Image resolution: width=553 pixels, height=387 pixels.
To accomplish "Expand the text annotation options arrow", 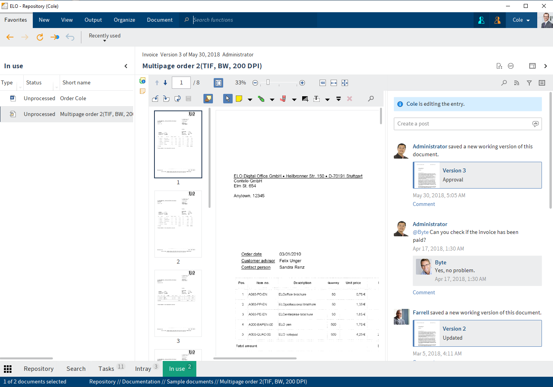I will tap(327, 99).
